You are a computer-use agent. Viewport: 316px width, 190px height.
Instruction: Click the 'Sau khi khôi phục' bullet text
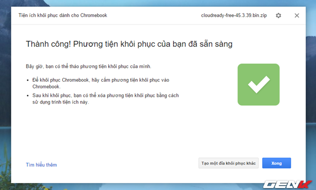click(106, 98)
